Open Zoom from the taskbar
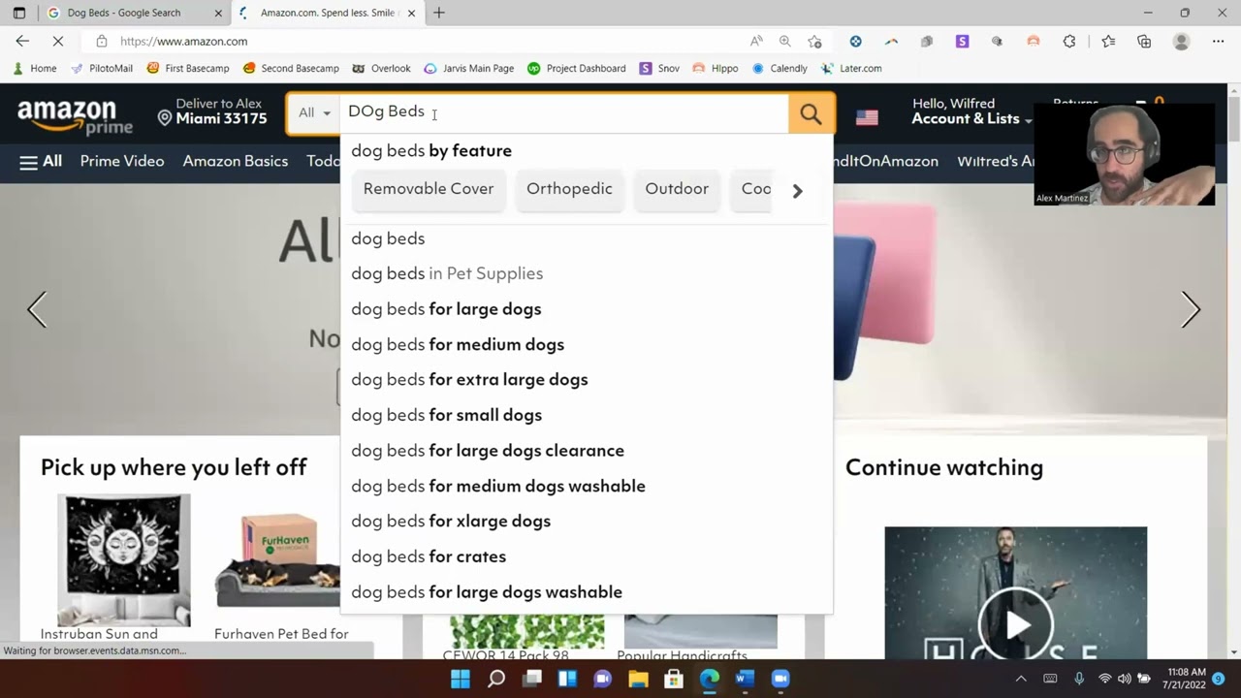The width and height of the screenshot is (1241, 698). tap(780, 679)
